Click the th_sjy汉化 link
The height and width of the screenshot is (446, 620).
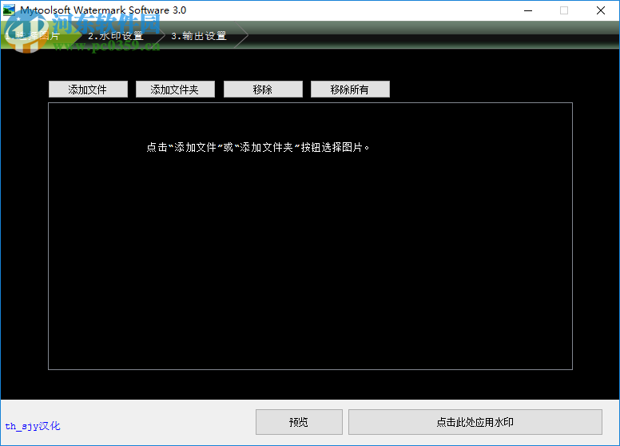pyautogui.click(x=33, y=426)
